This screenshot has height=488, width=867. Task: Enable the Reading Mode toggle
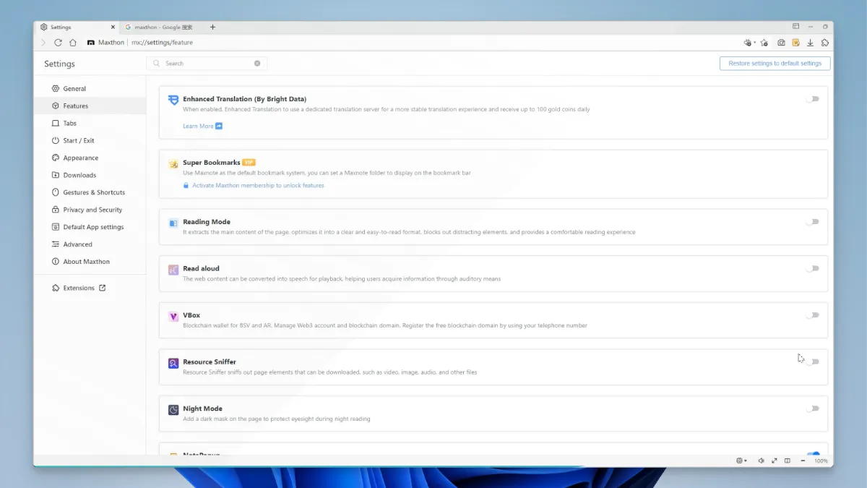pos(813,222)
